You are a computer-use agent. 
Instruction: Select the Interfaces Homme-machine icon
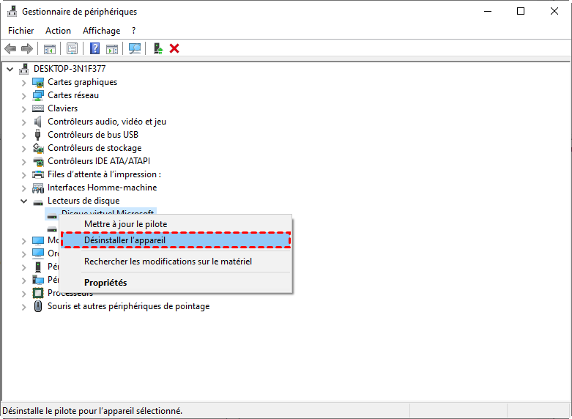pos(38,188)
